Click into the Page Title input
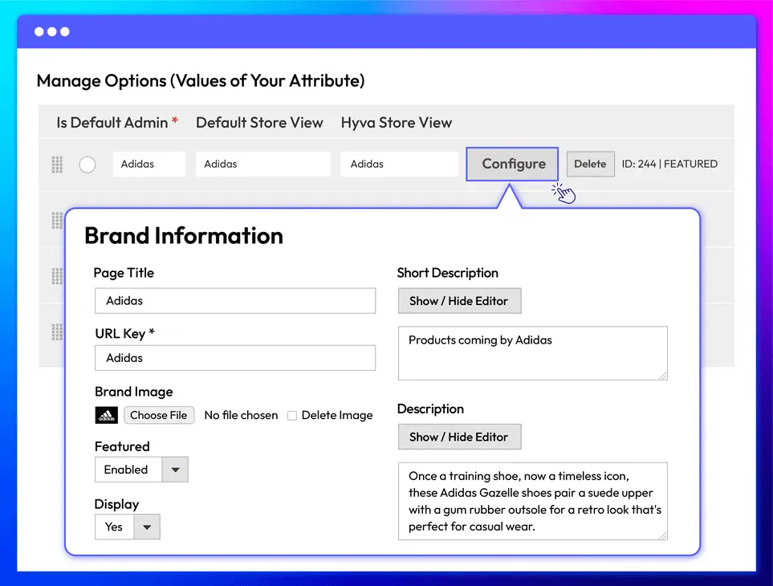 [x=235, y=301]
